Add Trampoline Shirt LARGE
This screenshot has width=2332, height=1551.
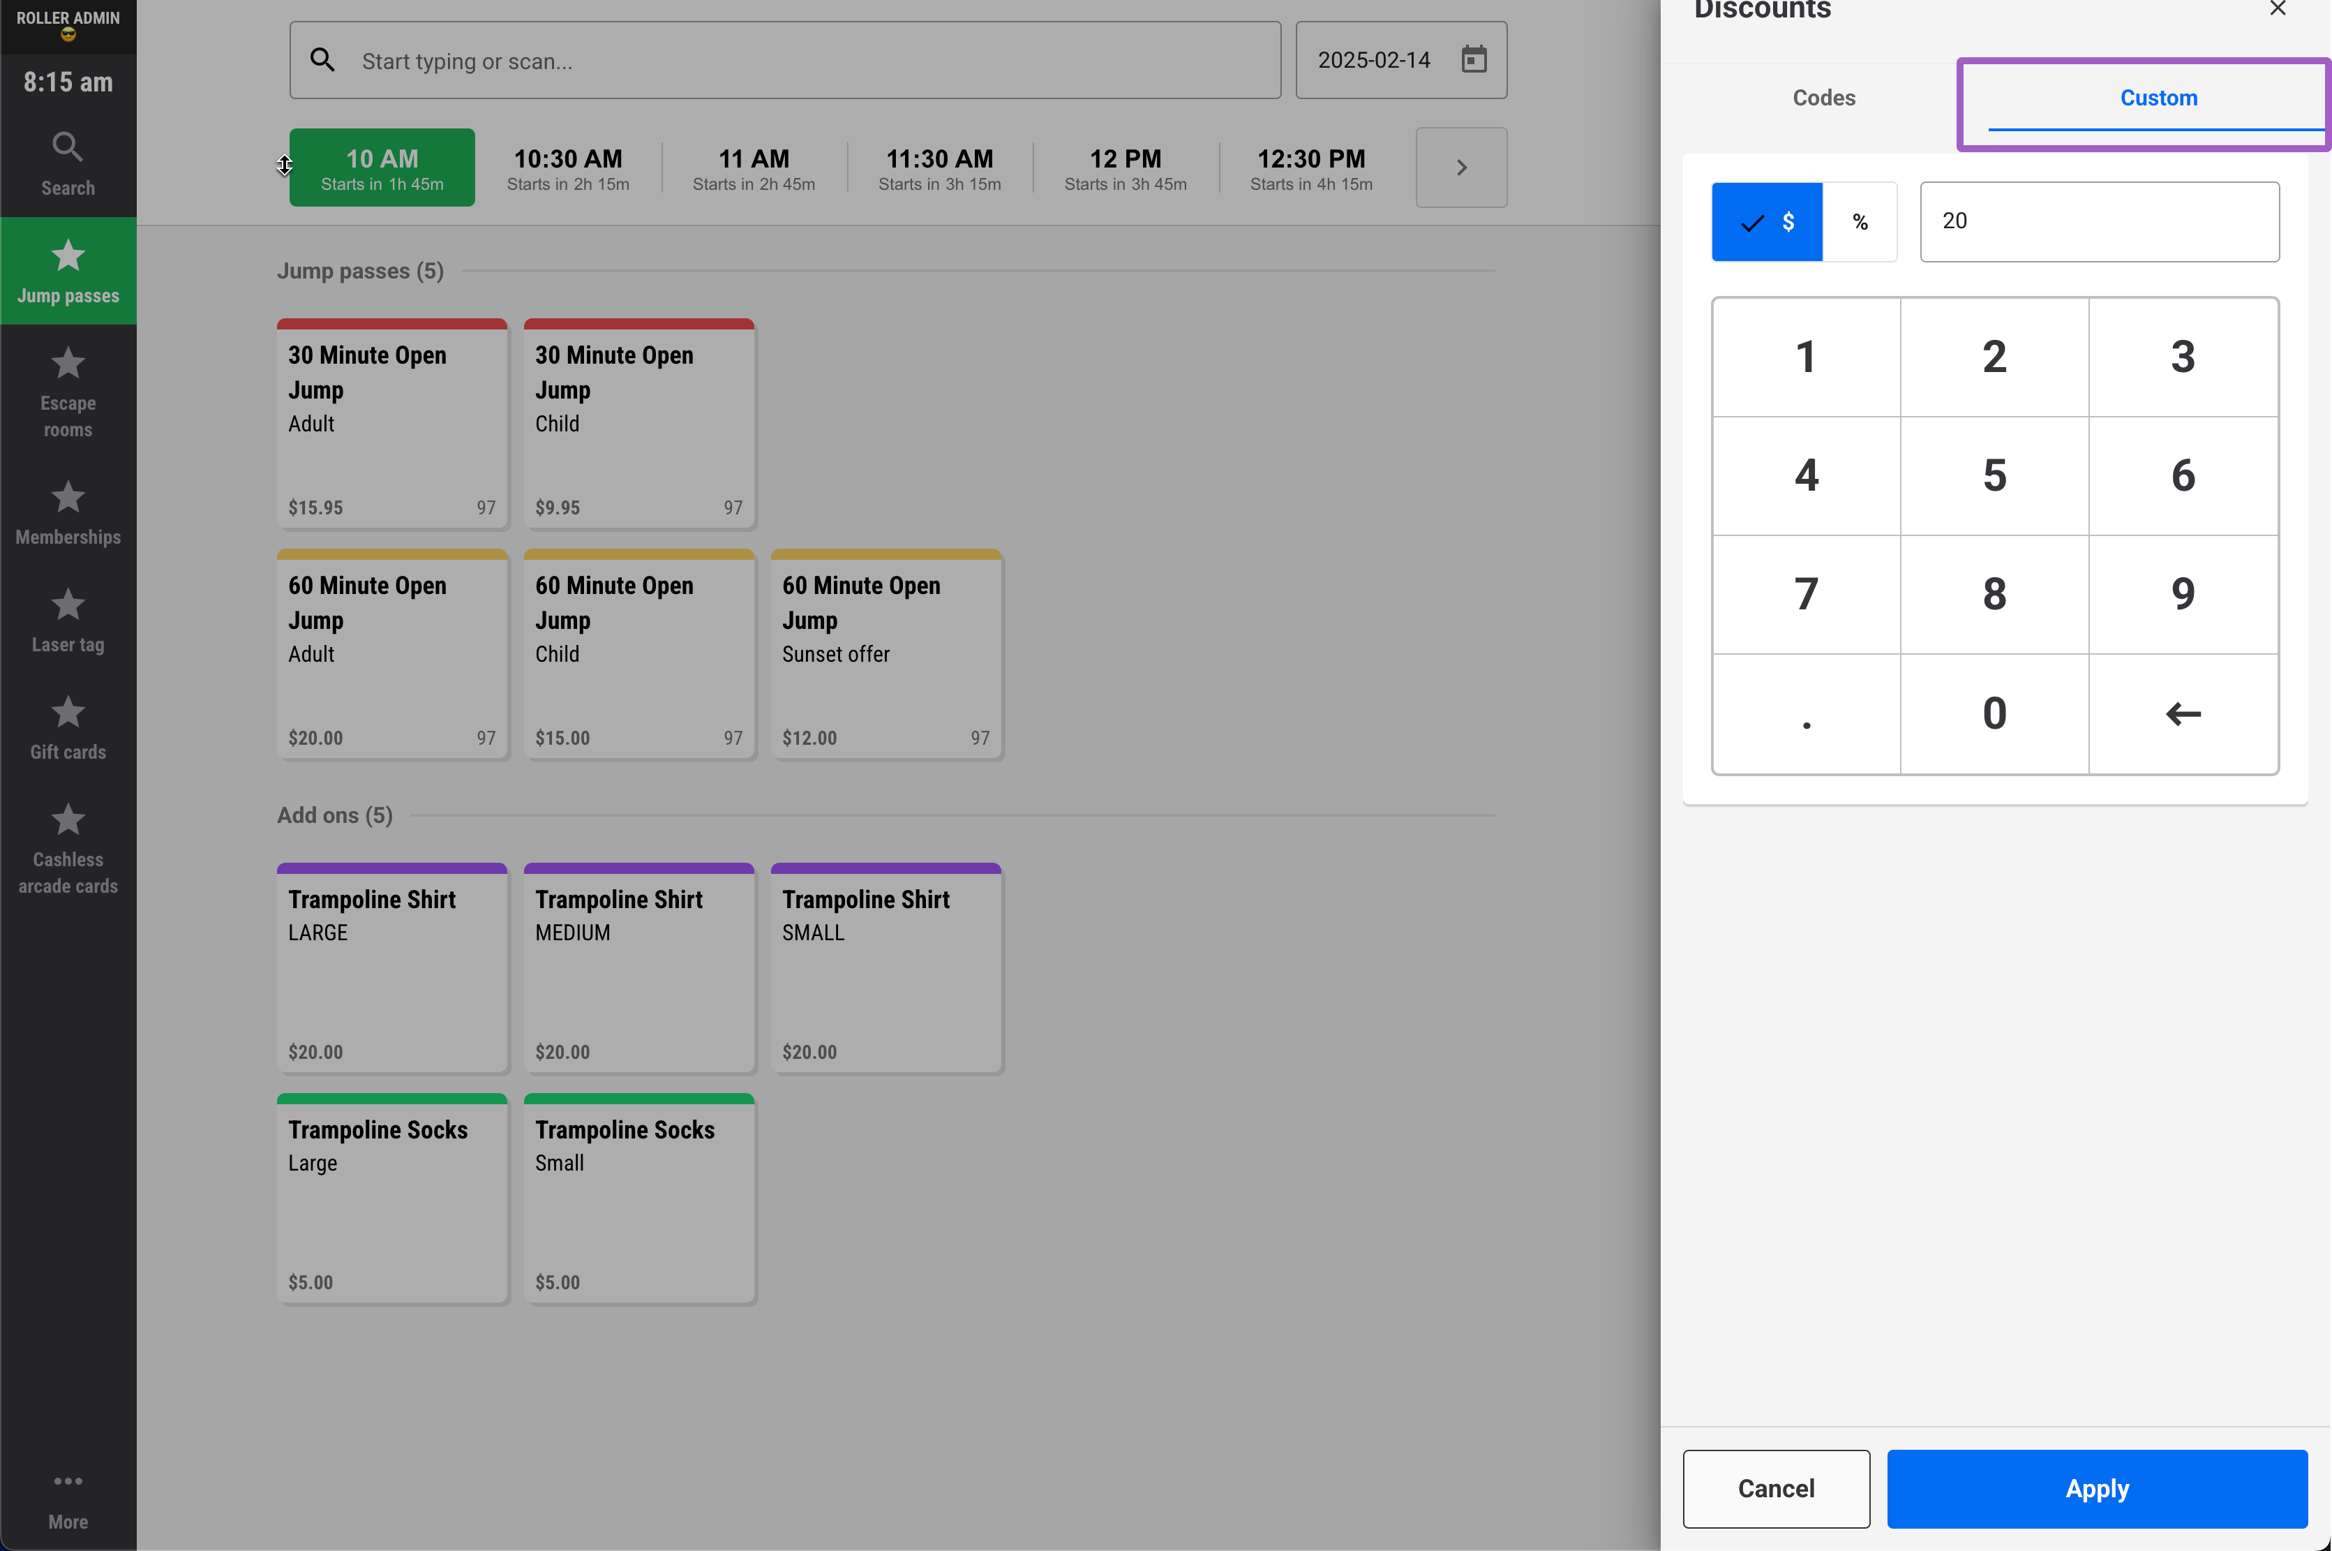click(x=391, y=967)
